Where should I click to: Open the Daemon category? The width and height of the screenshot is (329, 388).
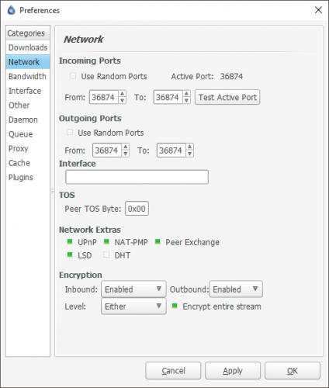[28, 120]
